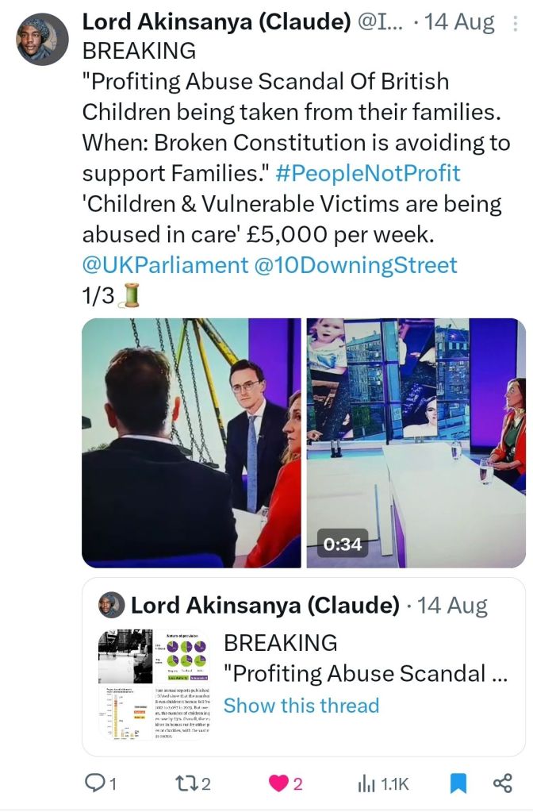Open the view count analytics icon
Image resolution: width=533 pixels, height=812 pixels.
click(x=366, y=784)
